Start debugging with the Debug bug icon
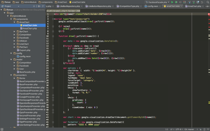 click(x=176, y=2)
